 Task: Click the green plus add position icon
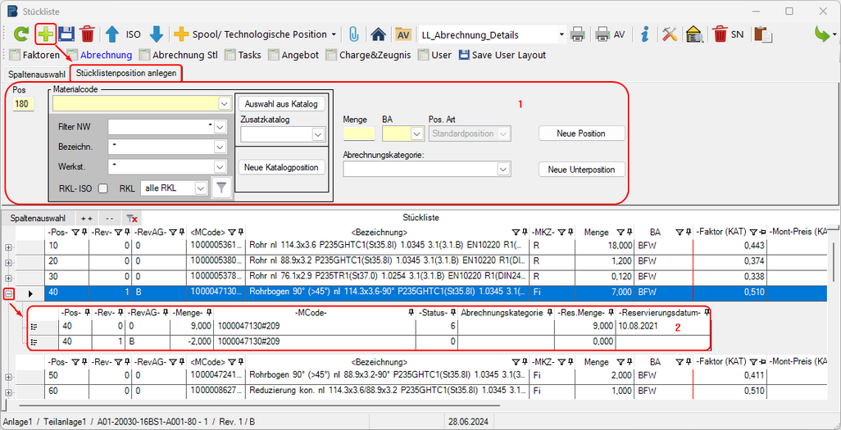43,34
